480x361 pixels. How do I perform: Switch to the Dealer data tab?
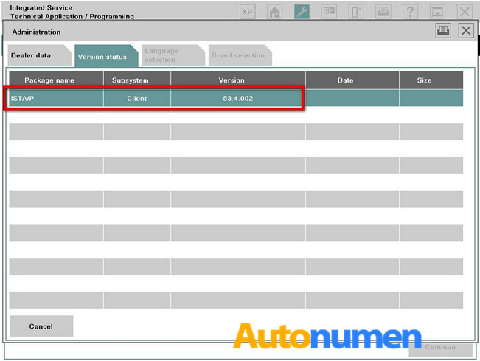click(x=39, y=55)
